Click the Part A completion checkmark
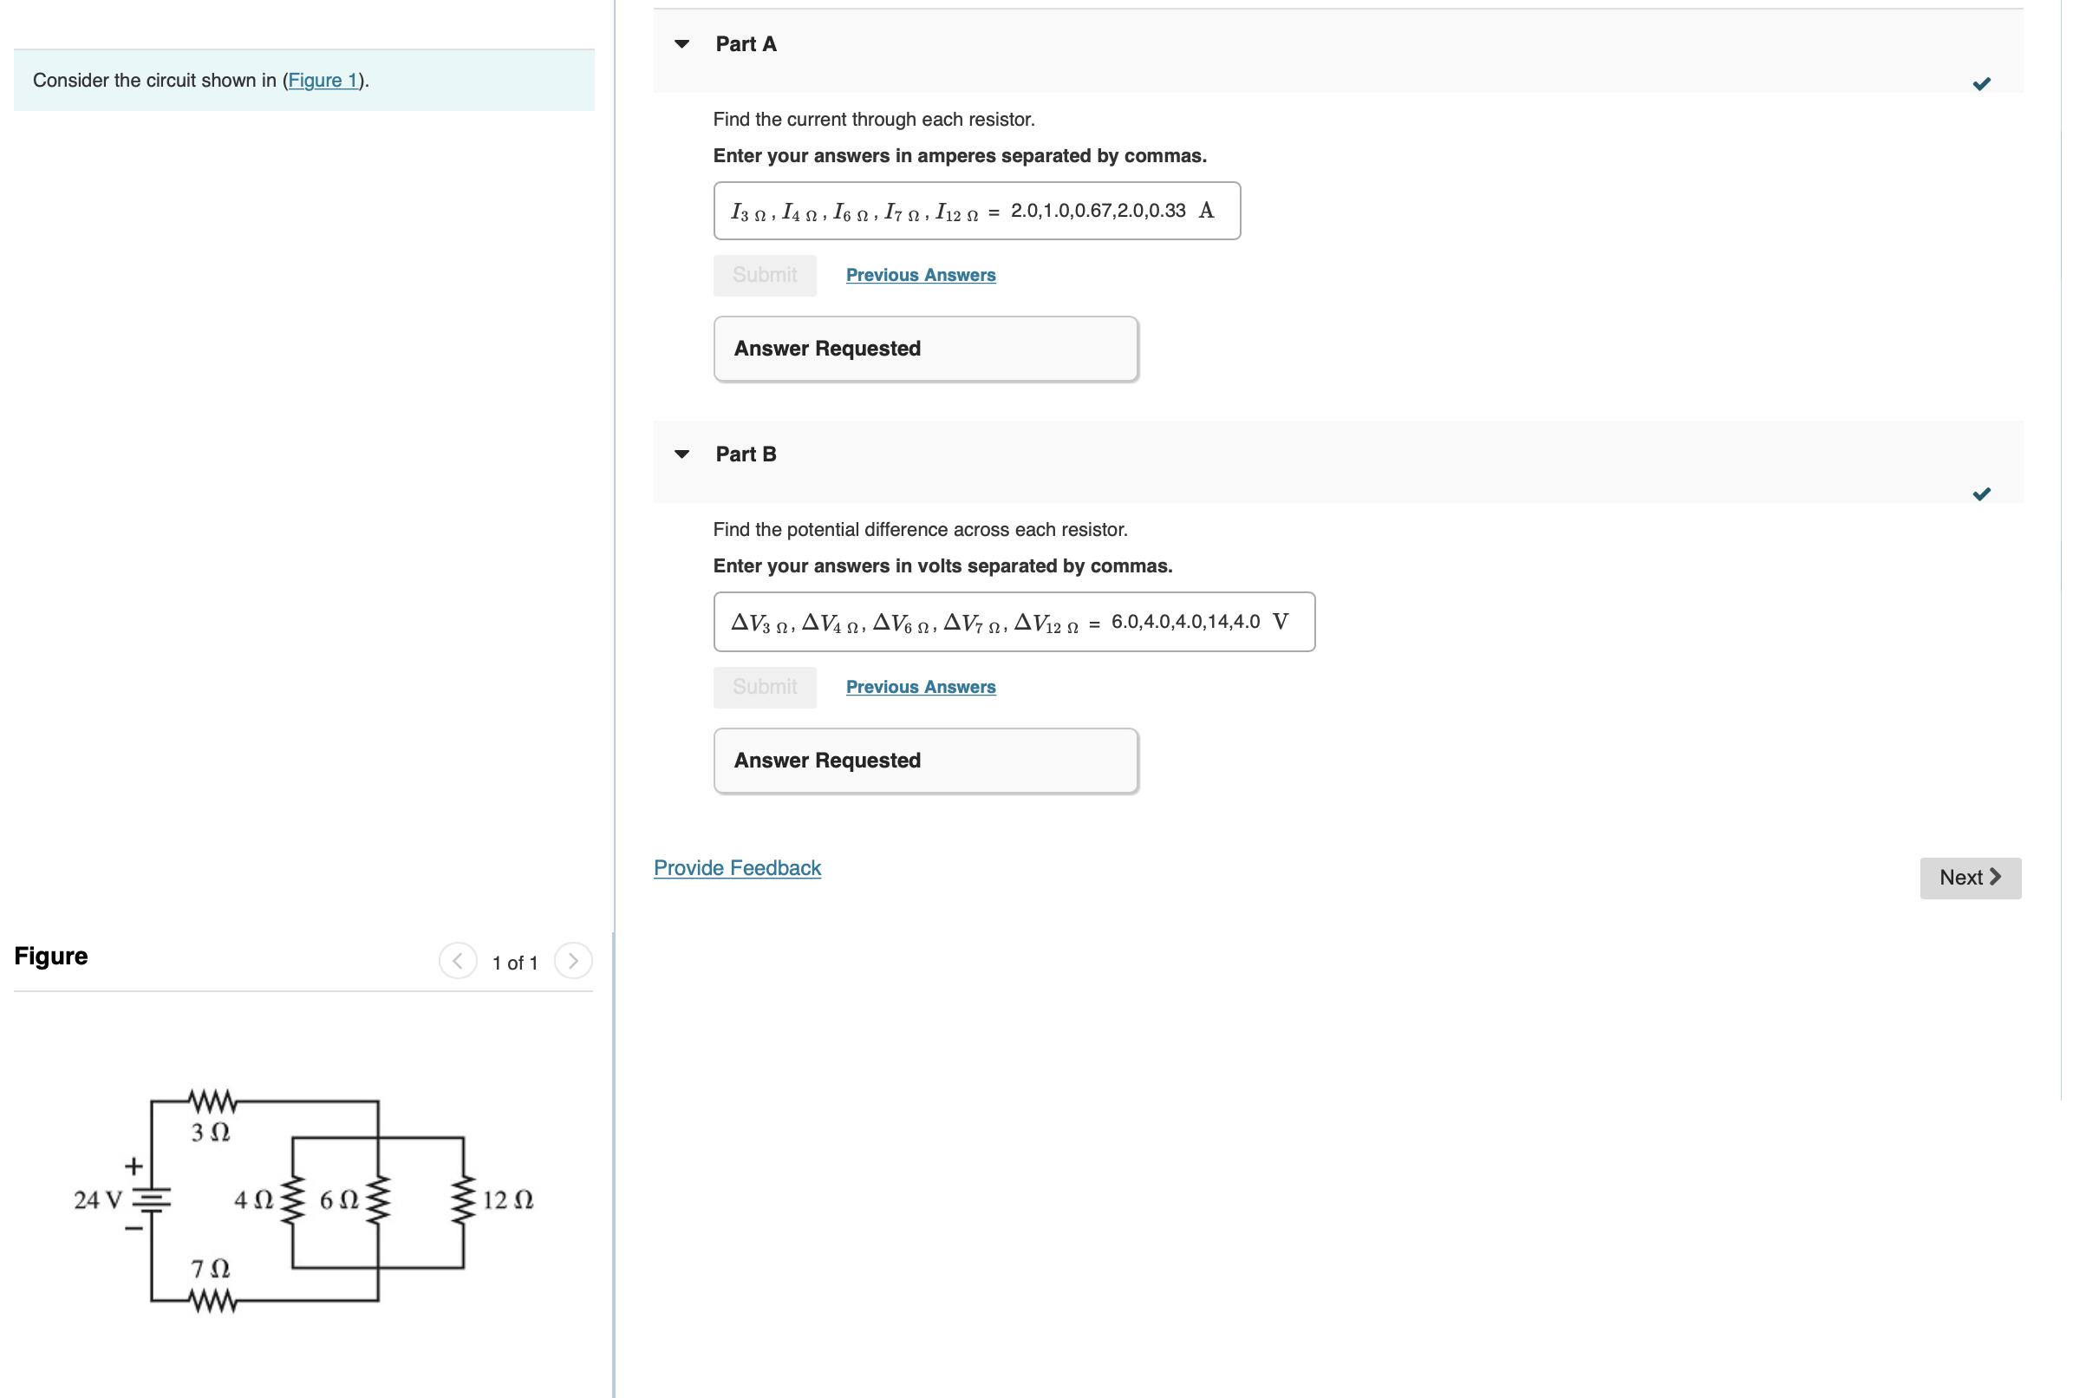2086x1398 pixels. coord(1980,84)
